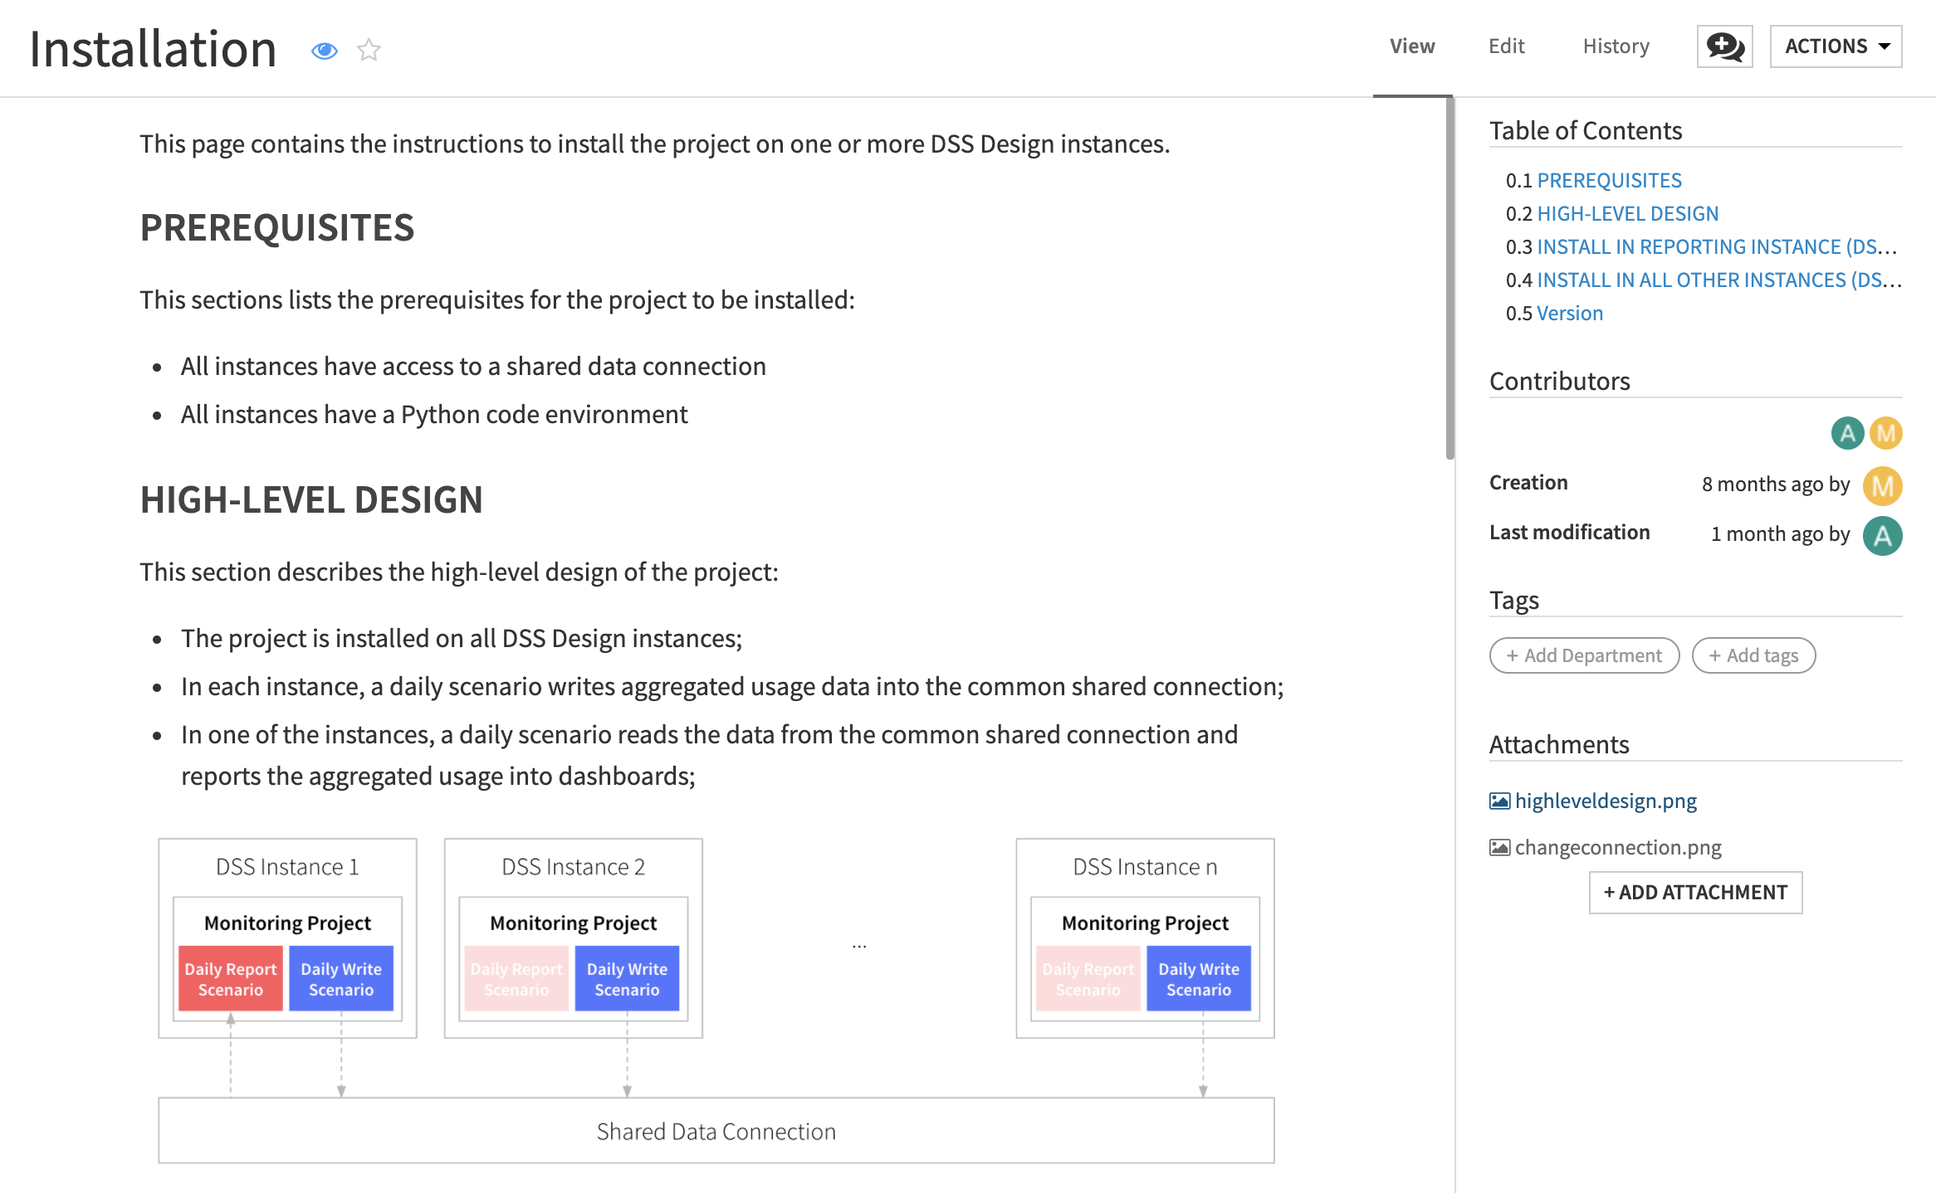
Task: Go to INSTALL IN REPORTING INSTANCE section link
Action: click(x=1717, y=246)
